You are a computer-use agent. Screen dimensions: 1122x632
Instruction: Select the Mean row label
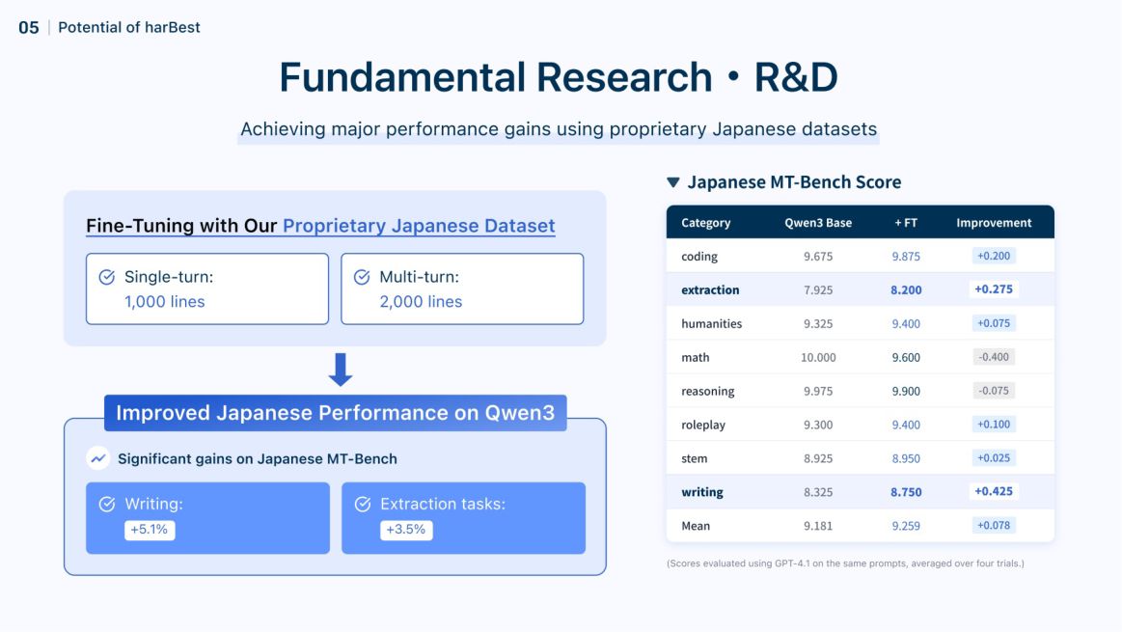pyautogui.click(x=696, y=525)
